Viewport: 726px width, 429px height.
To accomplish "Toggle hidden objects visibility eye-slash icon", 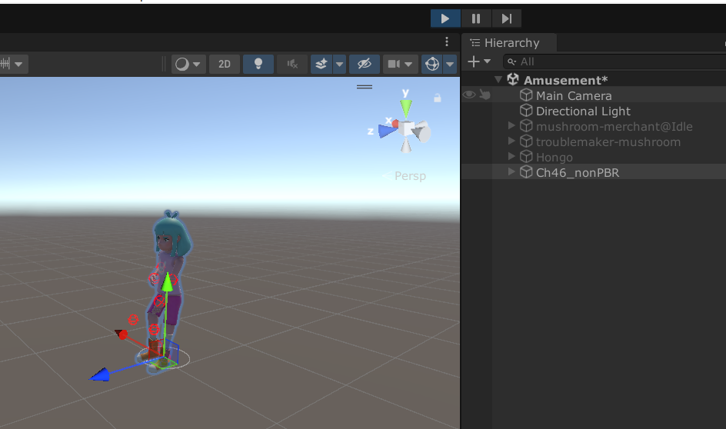I will click(365, 64).
